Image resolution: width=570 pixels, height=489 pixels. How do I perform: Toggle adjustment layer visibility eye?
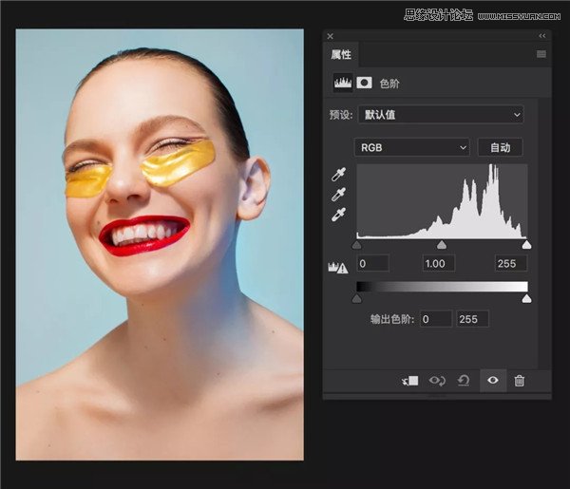click(x=492, y=380)
